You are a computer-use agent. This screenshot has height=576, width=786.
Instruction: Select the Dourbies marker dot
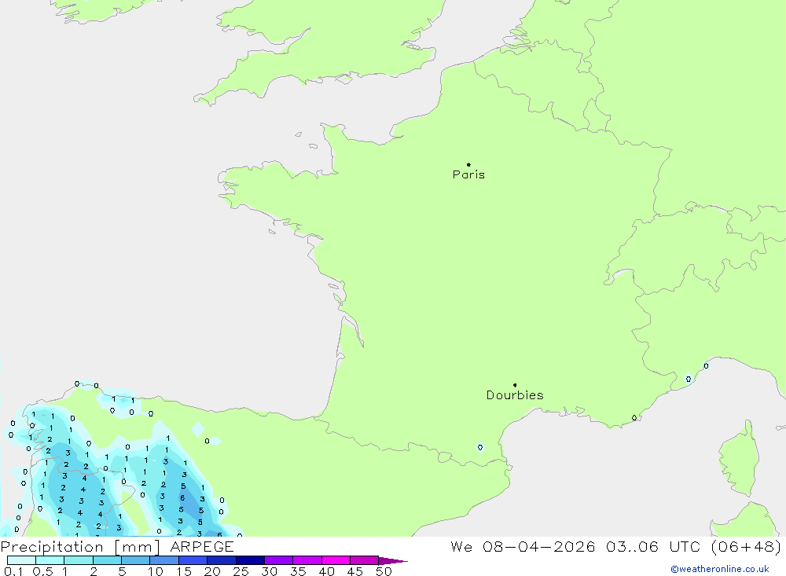click(515, 385)
